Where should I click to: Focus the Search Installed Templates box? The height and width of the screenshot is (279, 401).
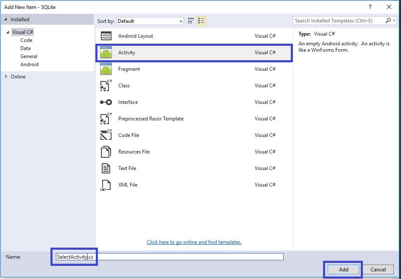coord(339,21)
